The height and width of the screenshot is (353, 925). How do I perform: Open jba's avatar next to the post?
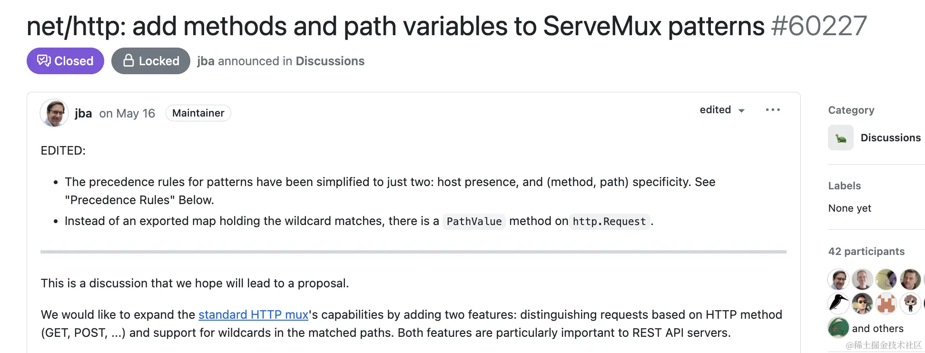tap(54, 113)
